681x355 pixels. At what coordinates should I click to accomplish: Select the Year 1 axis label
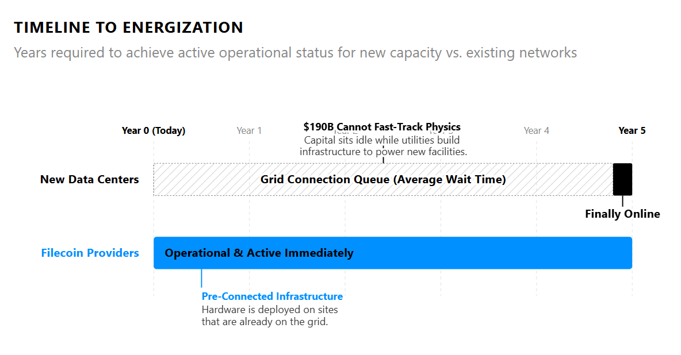249,130
